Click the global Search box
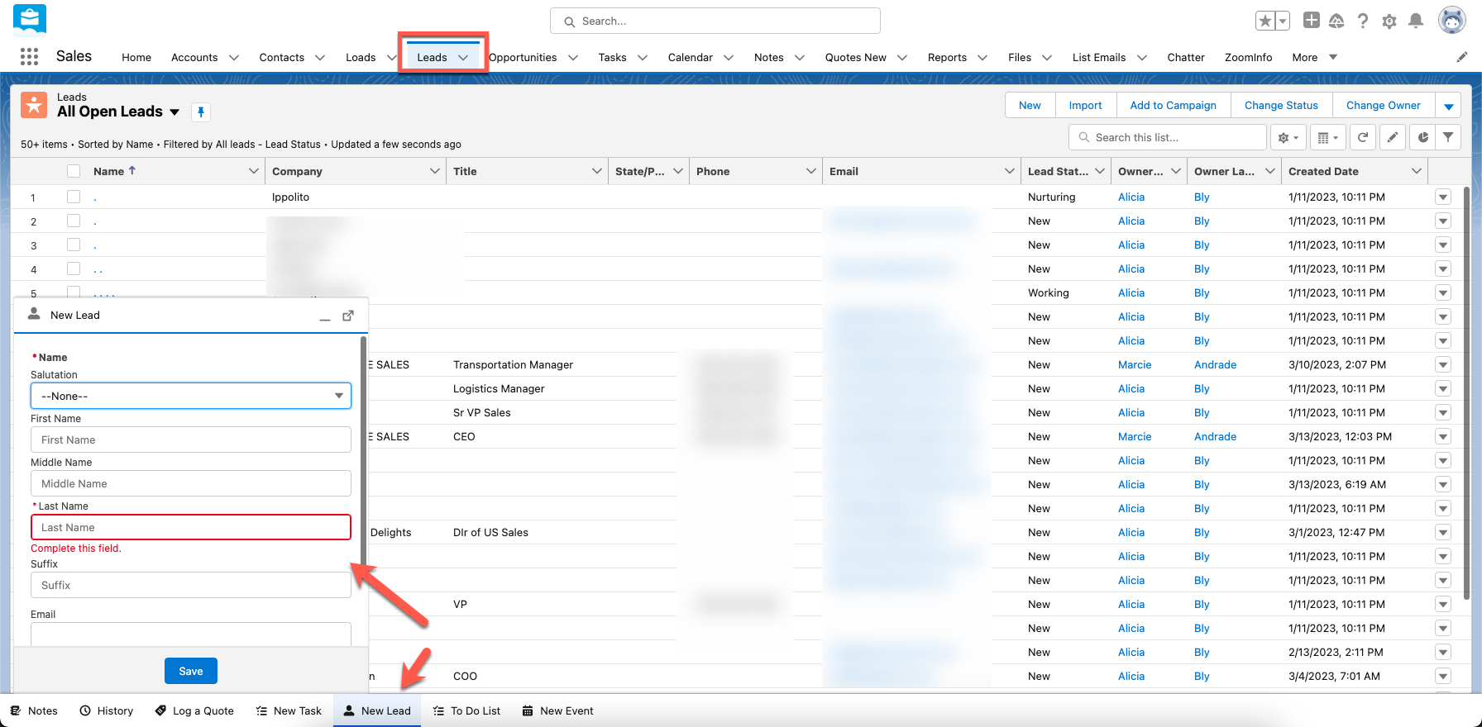 pos(715,21)
